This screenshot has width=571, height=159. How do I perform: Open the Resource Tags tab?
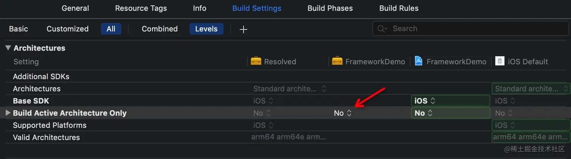pos(141,8)
